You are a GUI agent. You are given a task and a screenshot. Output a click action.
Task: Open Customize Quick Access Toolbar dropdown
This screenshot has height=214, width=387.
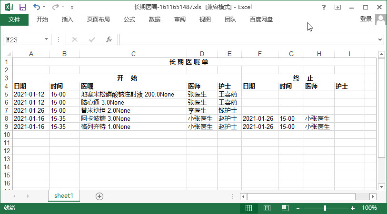(x=72, y=8)
